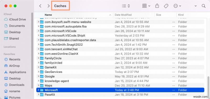Expand the knowledge-agent folder
This screenshot has width=210, height=99.
38,81
